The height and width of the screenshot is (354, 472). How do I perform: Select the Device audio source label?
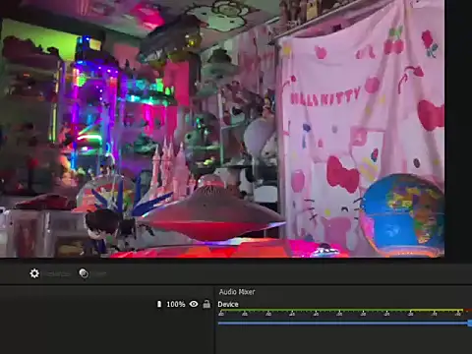[x=228, y=304]
